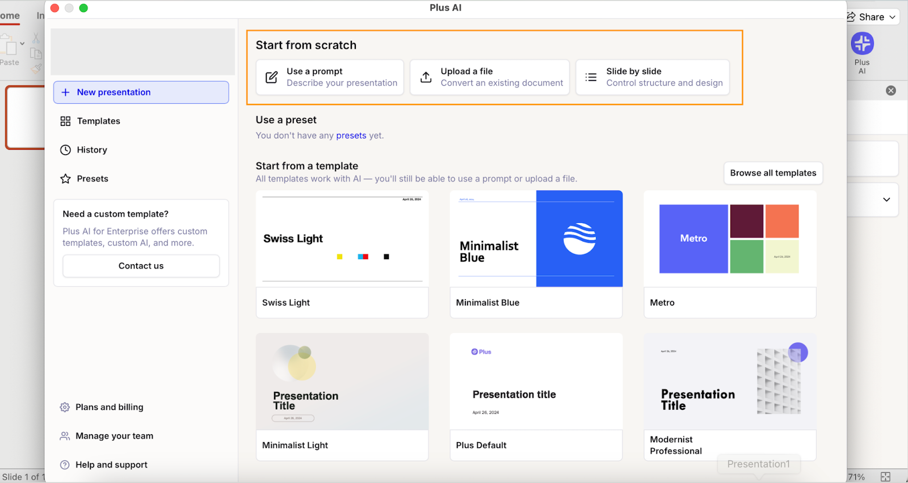Click the Metro caption text
908x483 pixels.
(x=662, y=303)
